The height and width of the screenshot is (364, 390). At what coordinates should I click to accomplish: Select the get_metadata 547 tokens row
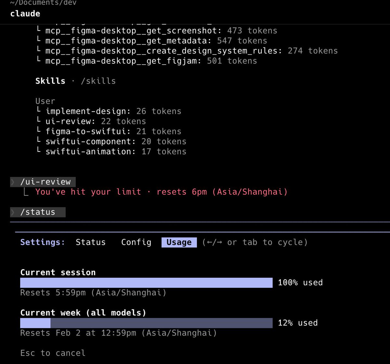(151, 41)
